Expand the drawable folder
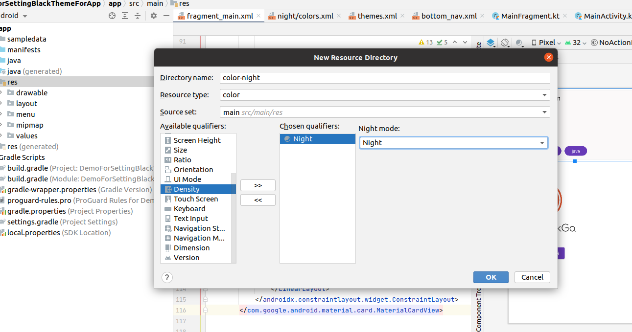632x332 pixels. click(x=1, y=92)
